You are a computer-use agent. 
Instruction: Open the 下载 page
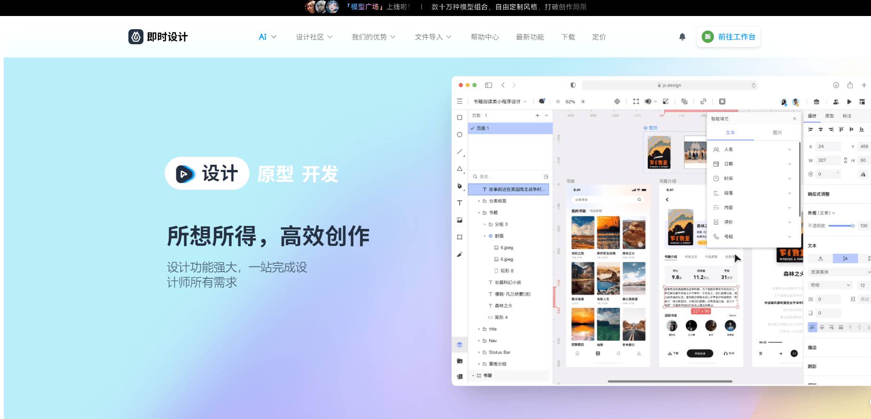[x=568, y=37]
